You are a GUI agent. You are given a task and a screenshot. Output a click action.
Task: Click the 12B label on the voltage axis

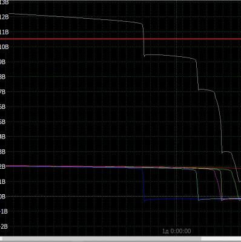tap(4, 17)
